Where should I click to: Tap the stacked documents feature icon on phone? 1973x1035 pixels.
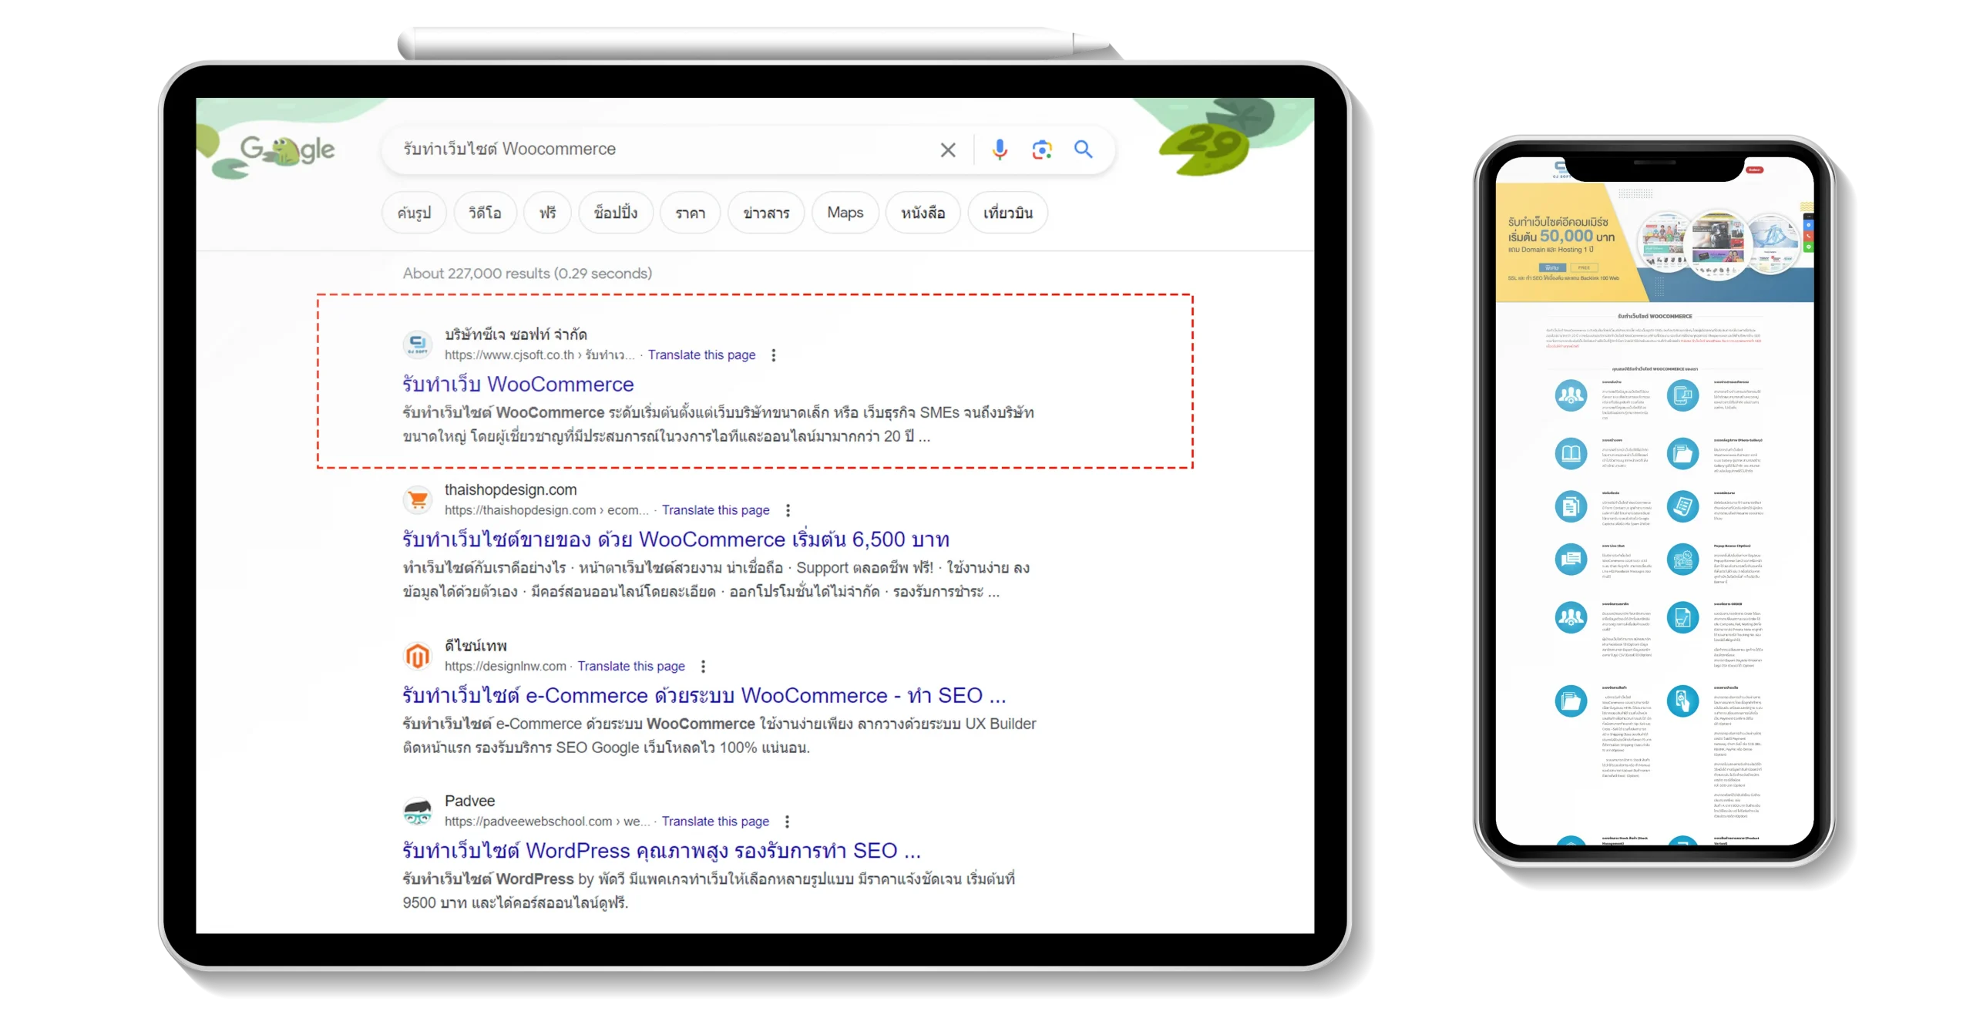tap(1571, 506)
